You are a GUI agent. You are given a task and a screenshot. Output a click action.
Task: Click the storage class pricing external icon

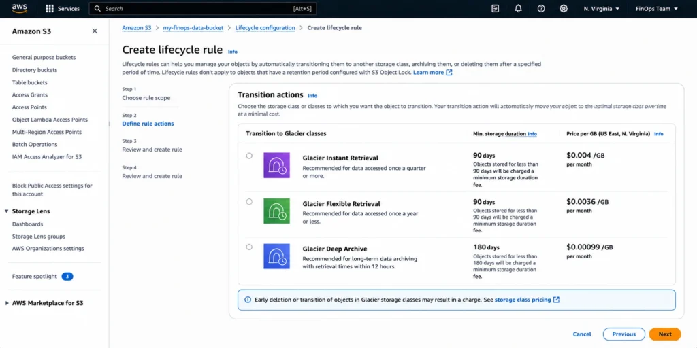coord(556,300)
